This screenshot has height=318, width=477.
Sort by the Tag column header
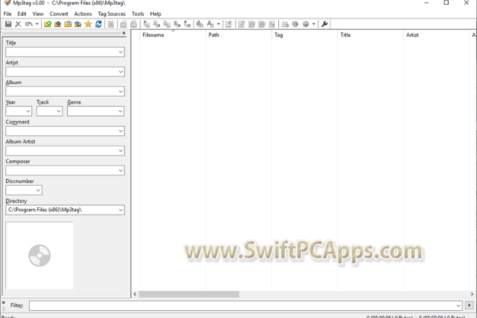[305, 35]
